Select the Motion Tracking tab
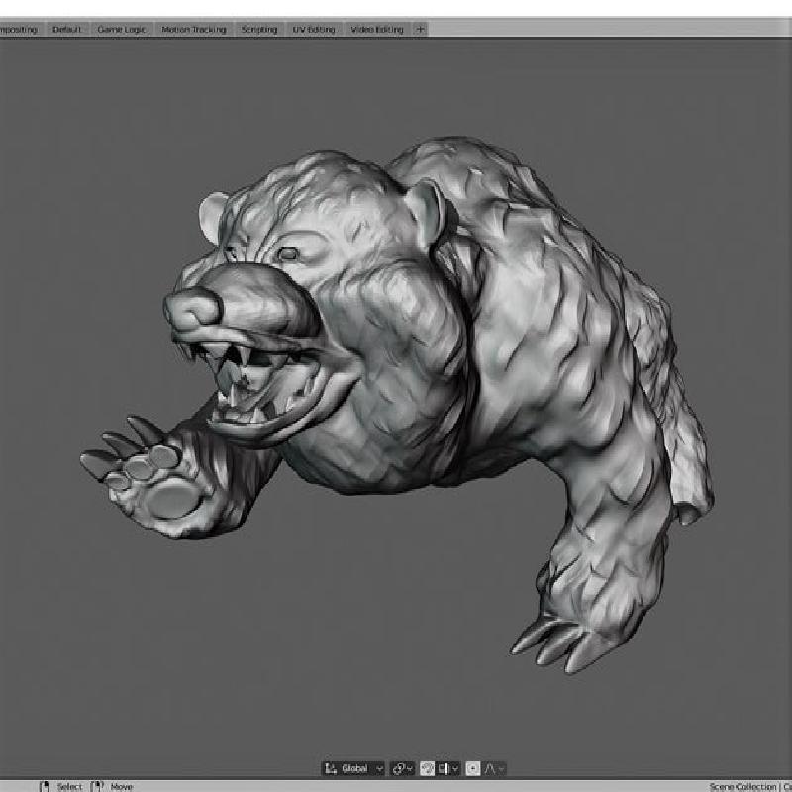The image size is (792, 792). point(194,30)
